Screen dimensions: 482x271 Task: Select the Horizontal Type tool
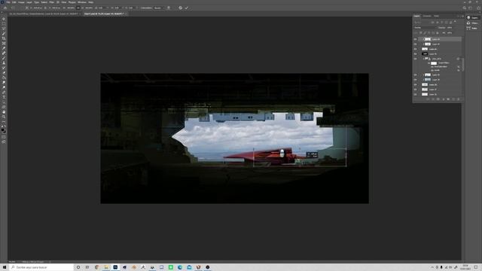[4, 97]
